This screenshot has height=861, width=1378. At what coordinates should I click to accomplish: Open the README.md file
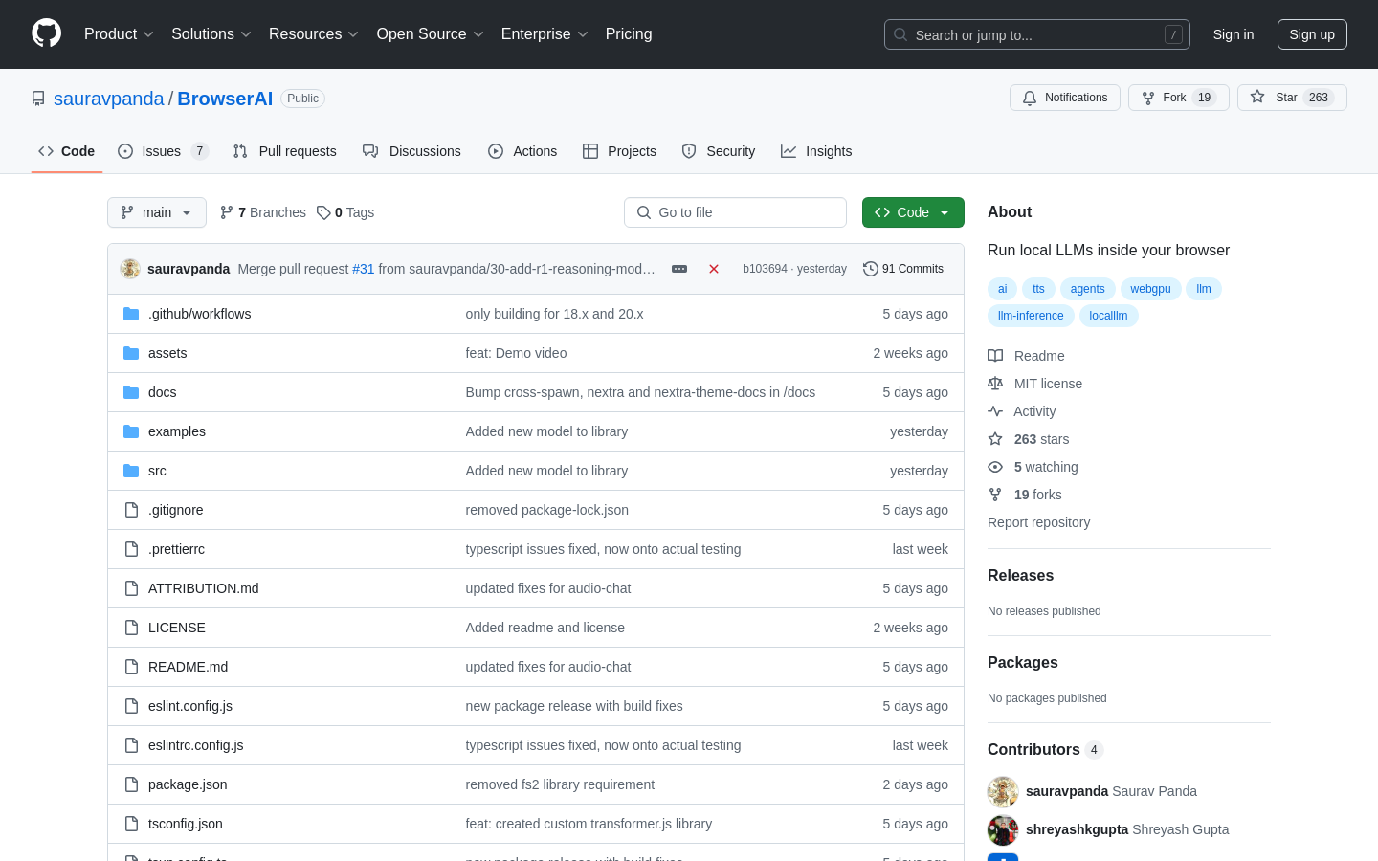188,667
